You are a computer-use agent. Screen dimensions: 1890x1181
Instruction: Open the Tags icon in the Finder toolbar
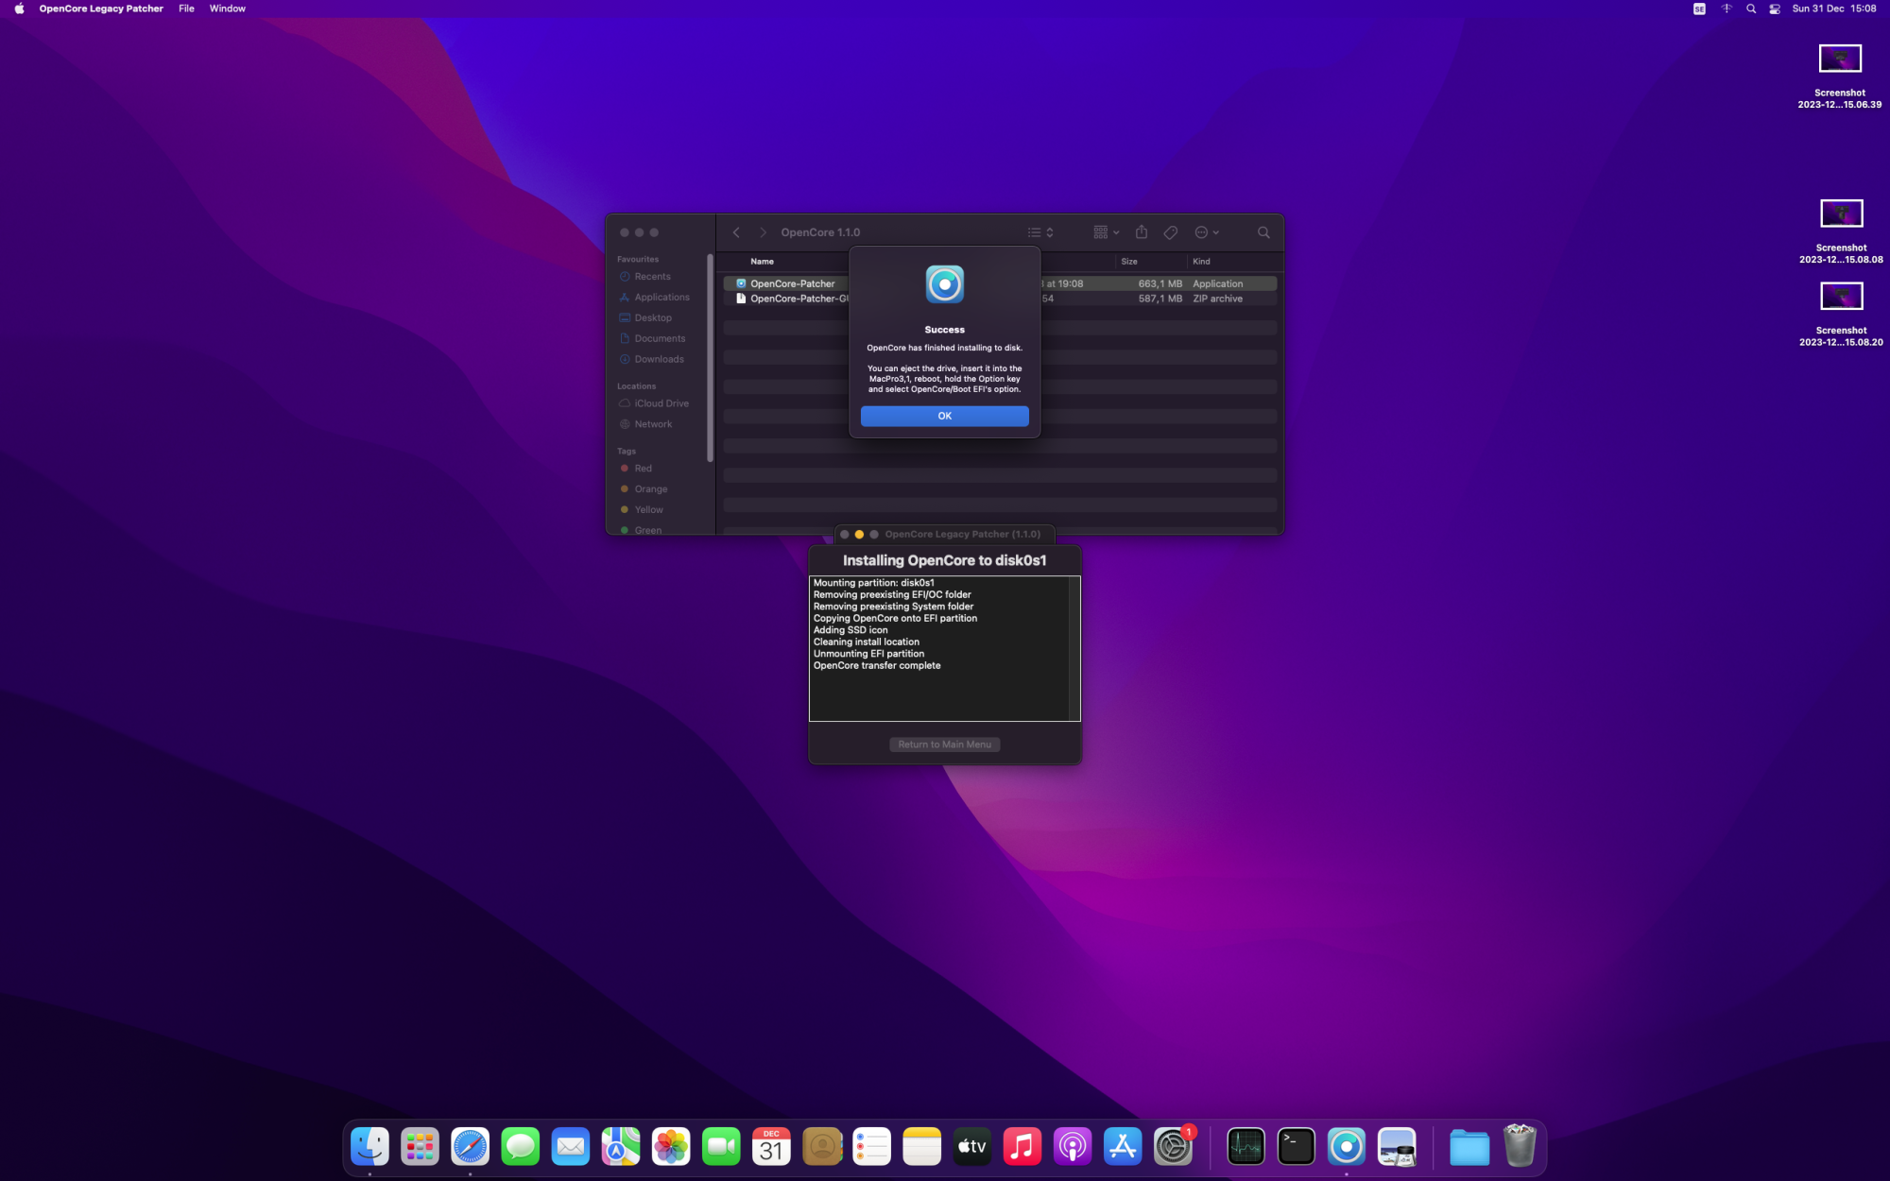click(1170, 232)
